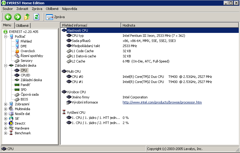This screenshot has width=240, height=153.
Task: Switch to the Menu tab
Action: tap(7, 25)
